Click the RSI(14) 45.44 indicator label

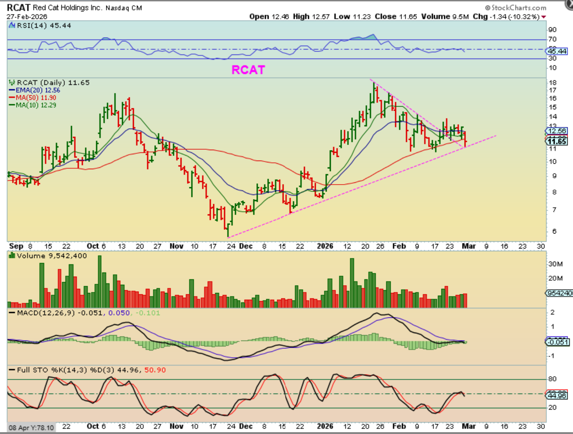(x=44, y=25)
